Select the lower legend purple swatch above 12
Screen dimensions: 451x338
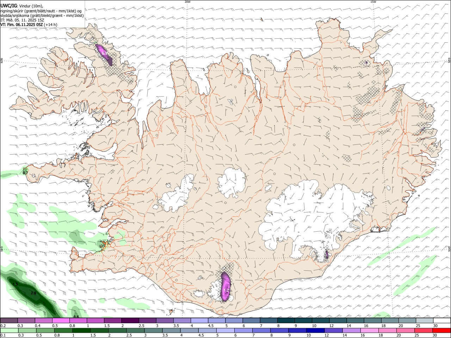(334, 330)
